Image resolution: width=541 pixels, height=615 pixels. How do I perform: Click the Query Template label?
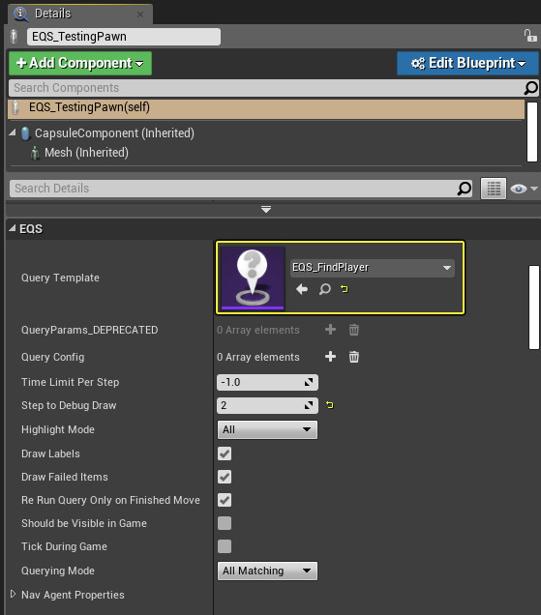60,278
